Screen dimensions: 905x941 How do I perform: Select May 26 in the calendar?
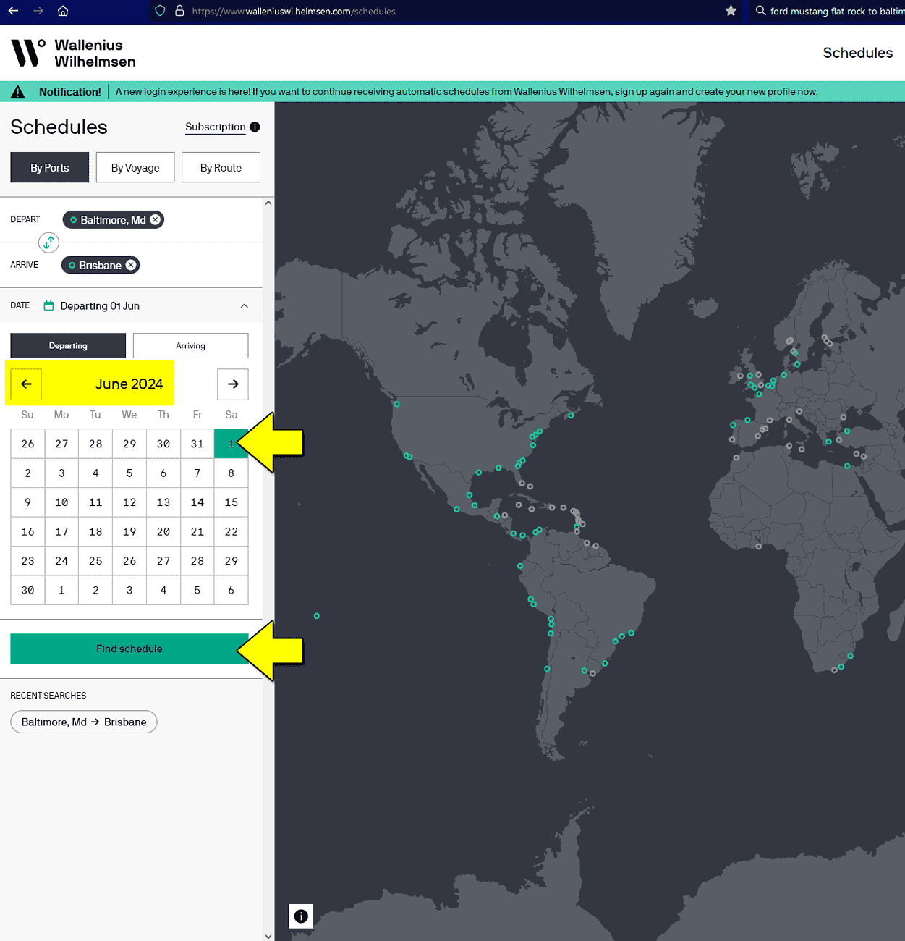click(27, 444)
